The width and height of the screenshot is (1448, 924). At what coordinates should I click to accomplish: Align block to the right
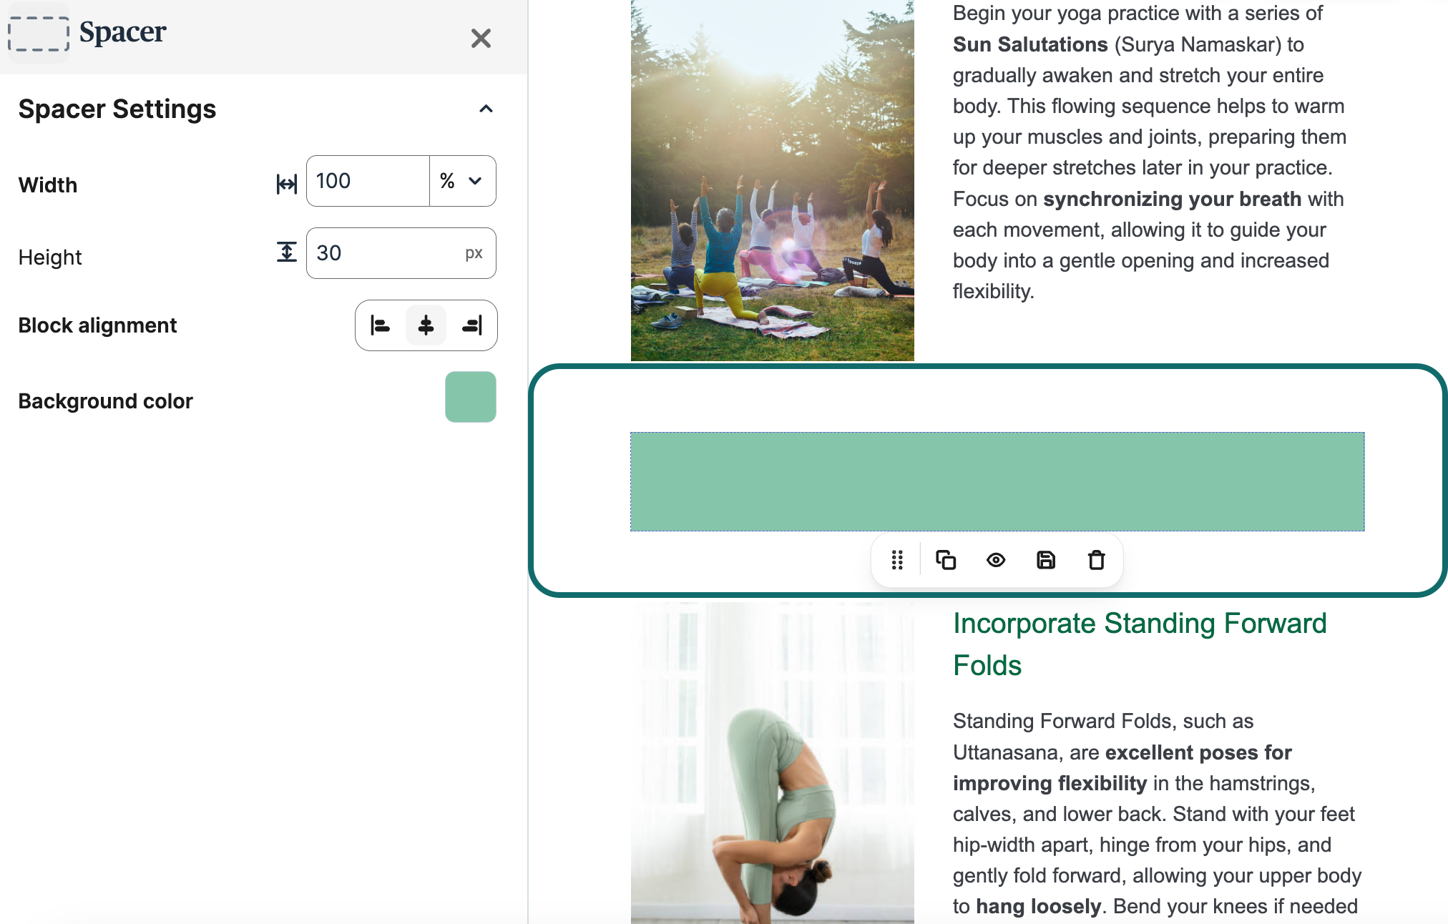[472, 326]
